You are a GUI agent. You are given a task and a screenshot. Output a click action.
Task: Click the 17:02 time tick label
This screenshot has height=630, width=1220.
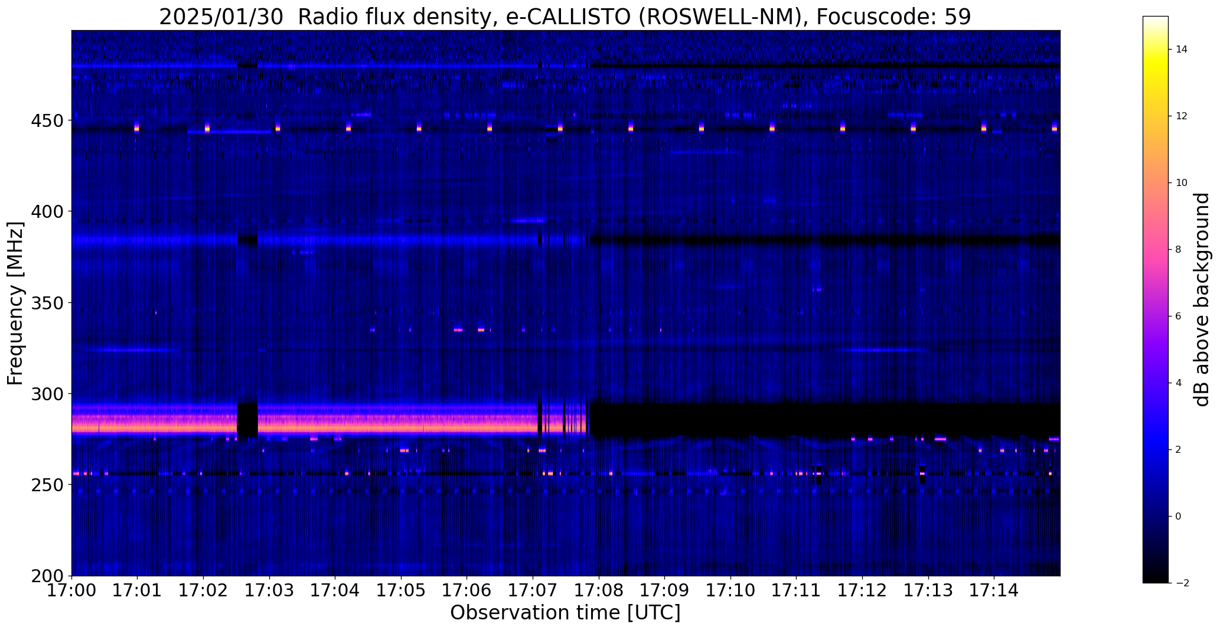pyautogui.click(x=204, y=590)
